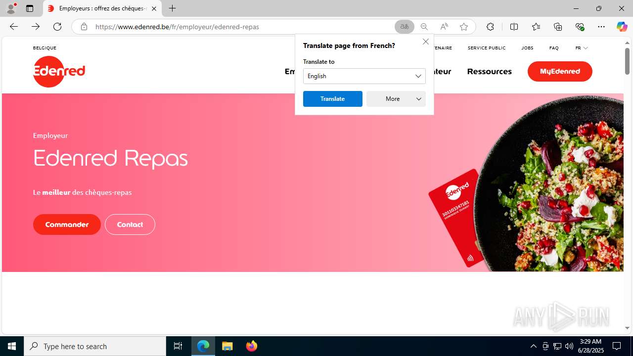Click the scroll up arrow

click(x=627, y=43)
